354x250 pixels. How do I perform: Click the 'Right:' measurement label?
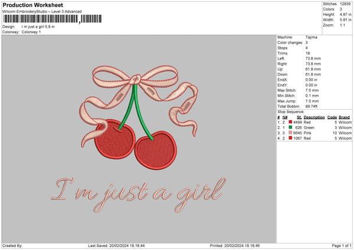coord(282,64)
